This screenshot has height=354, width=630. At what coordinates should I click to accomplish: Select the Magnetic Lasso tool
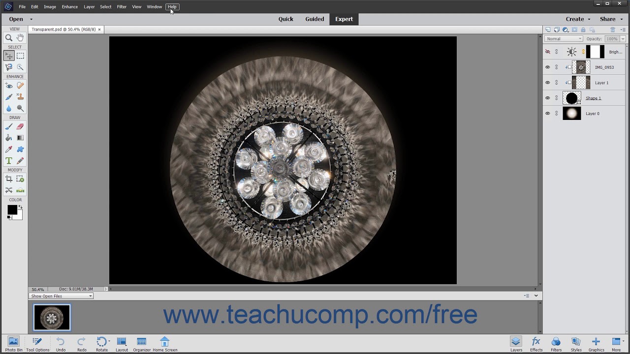(9, 67)
